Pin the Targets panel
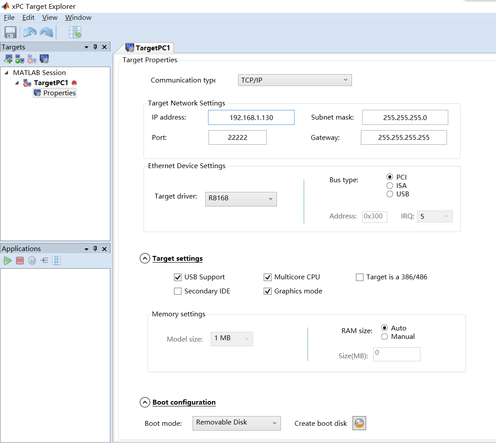The width and height of the screenshot is (496, 443). point(95,47)
